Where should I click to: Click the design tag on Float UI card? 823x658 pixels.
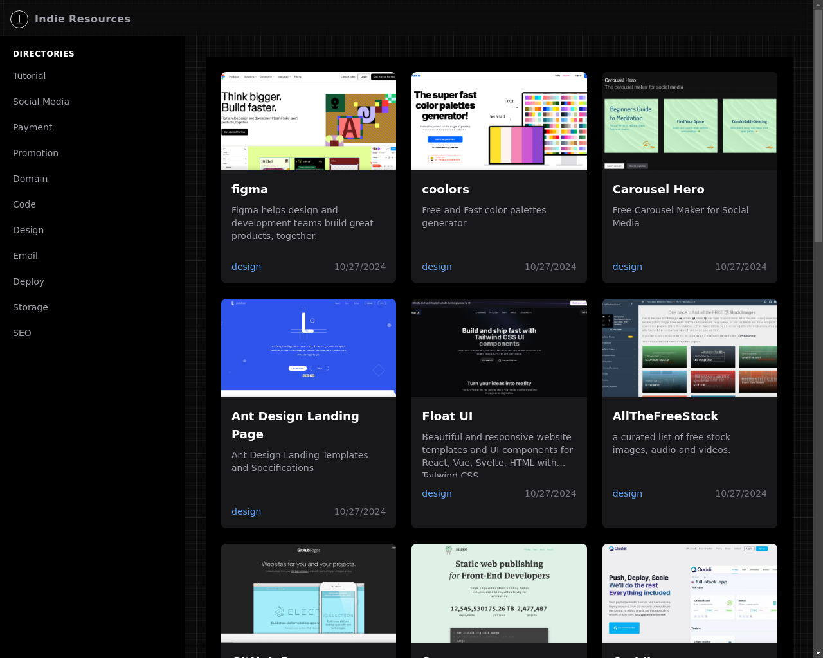437,493
